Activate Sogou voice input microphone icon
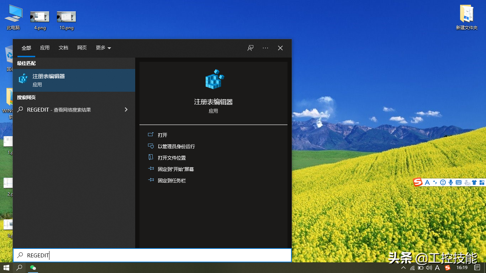The image size is (486, 273). coord(451,182)
